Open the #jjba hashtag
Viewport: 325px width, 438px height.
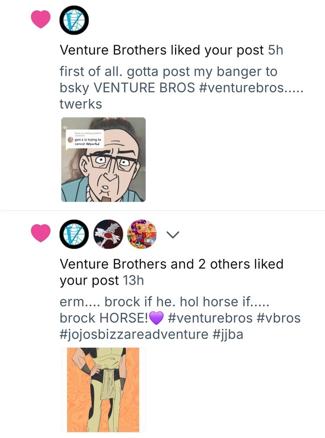[x=228, y=334]
